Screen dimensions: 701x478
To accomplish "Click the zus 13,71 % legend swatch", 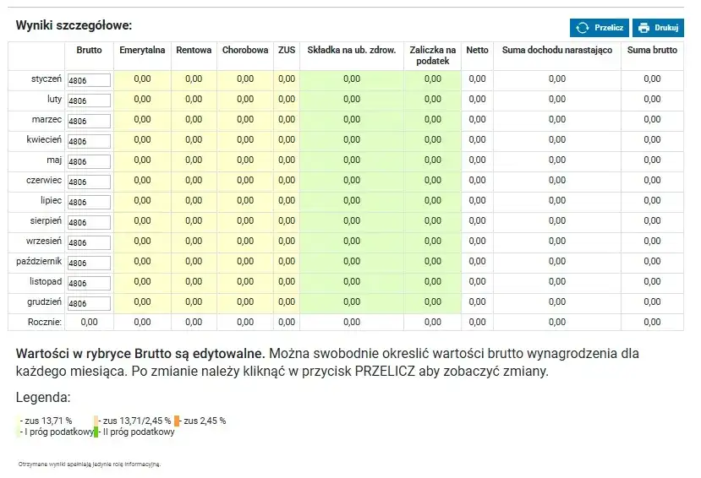I will [19, 421].
